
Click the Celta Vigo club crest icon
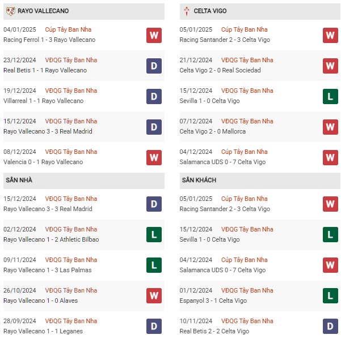click(x=187, y=11)
